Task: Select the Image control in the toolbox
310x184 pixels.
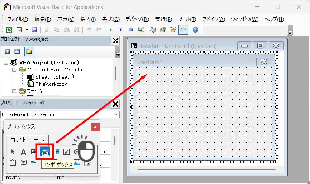Action: pyautogui.click(x=77, y=163)
